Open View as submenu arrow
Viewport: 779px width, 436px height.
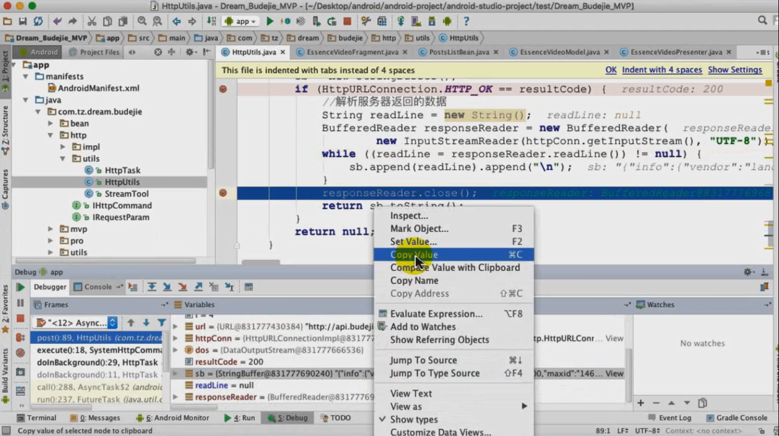[x=524, y=406]
